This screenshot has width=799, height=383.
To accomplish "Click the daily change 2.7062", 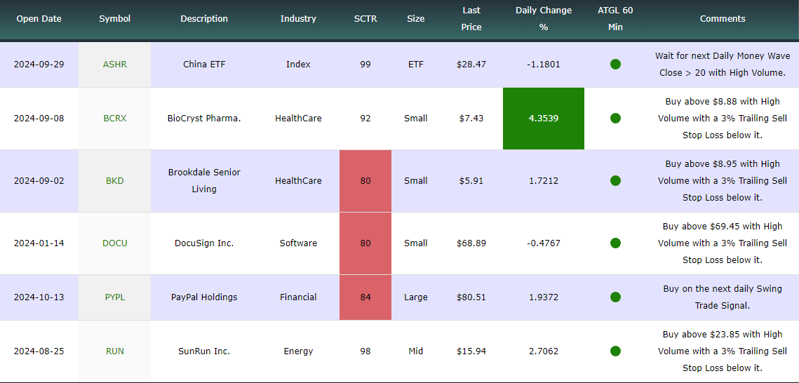I will pyautogui.click(x=543, y=351).
